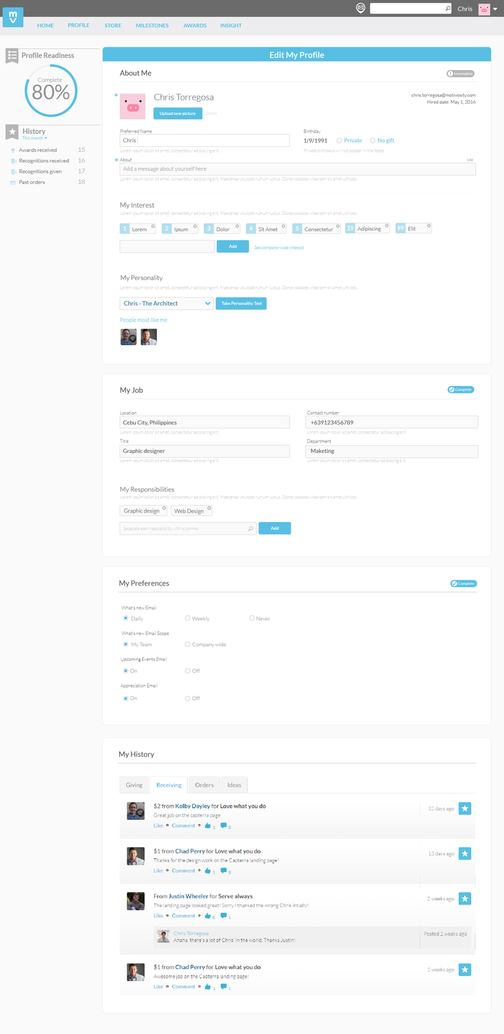Mark birthday as Private
504x1034 pixels.
coord(339,141)
